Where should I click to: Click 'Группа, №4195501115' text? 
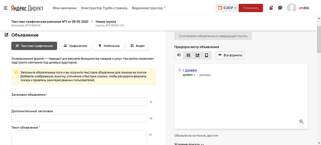pyautogui.click(x=110, y=26)
